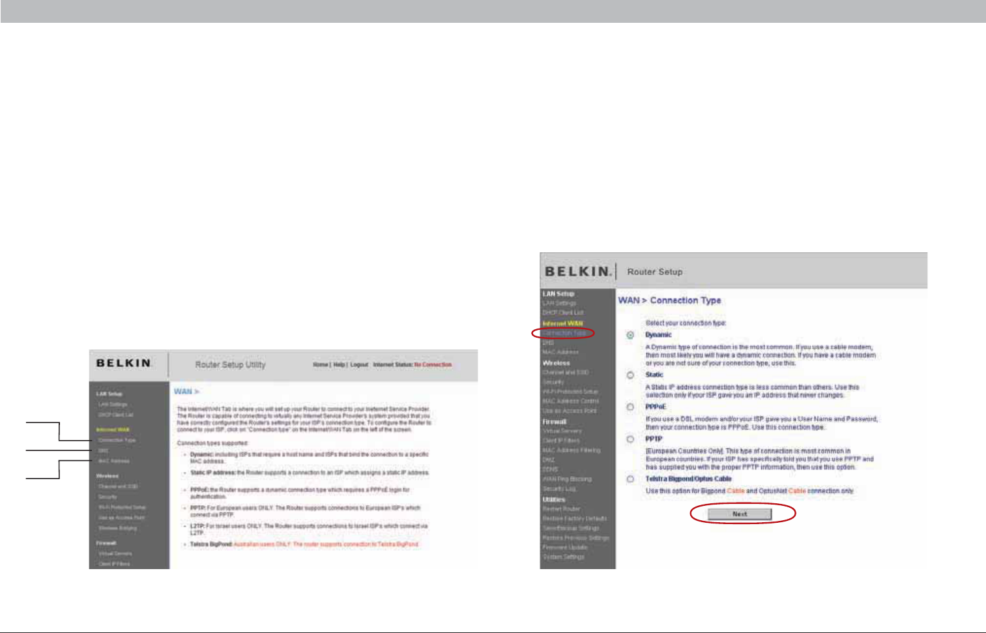Open Virtual Servers in Router Setup Utility sidebar
The width and height of the screenshot is (986, 633).
[x=115, y=553]
